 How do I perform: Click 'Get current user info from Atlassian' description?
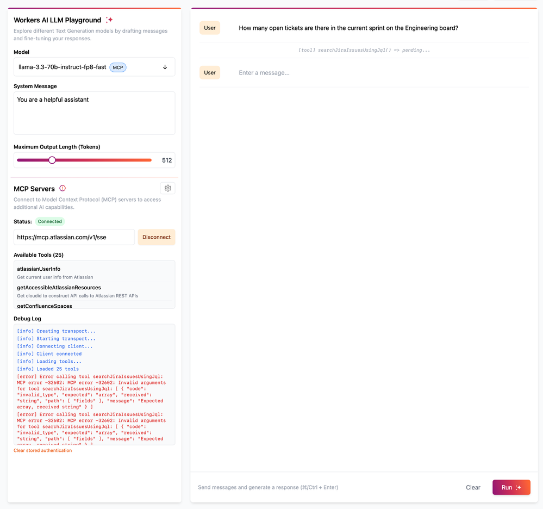55,277
